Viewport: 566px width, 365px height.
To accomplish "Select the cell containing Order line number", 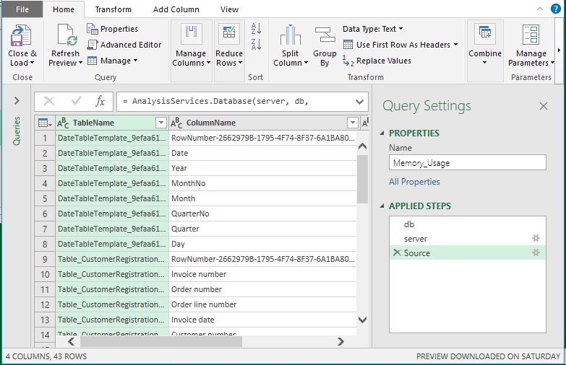I will 263,304.
